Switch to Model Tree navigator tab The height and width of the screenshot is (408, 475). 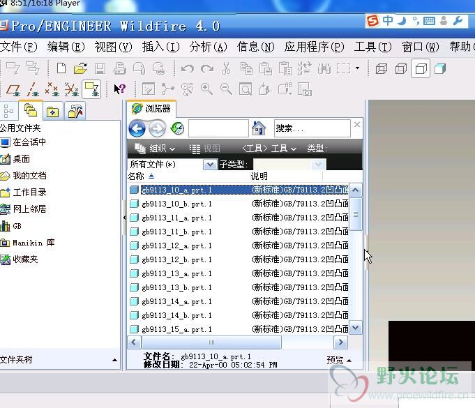tap(8, 111)
